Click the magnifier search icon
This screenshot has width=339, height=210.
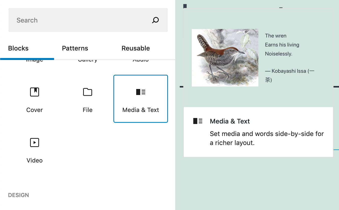pos(155,20)
